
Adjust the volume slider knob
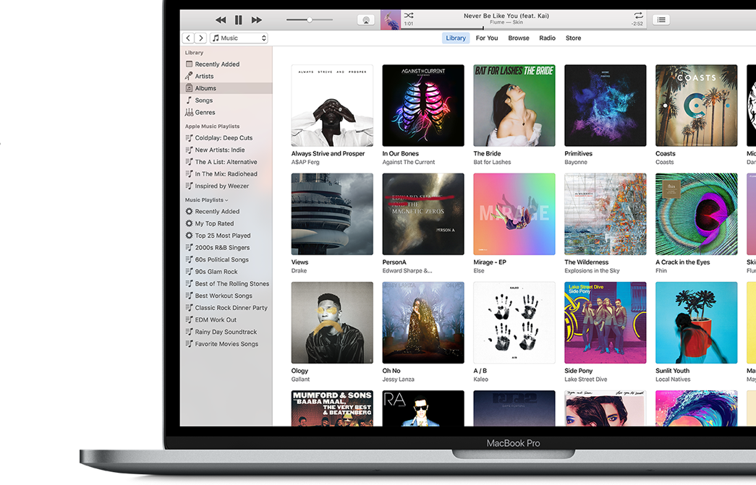pos(310,20)
